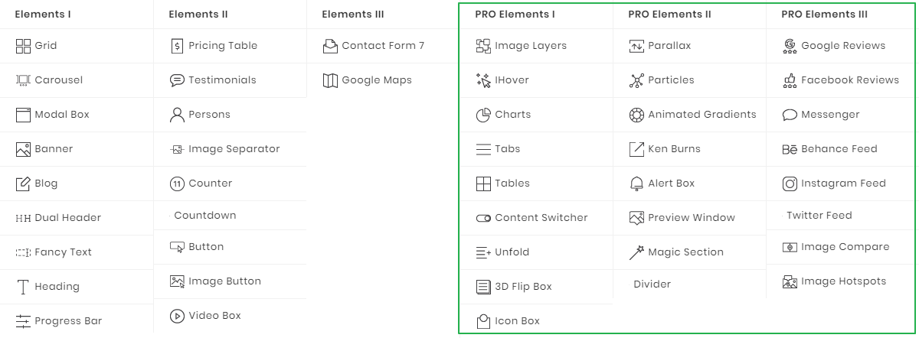
Task: Click the Video Box play icon
Action: point(177,316)
